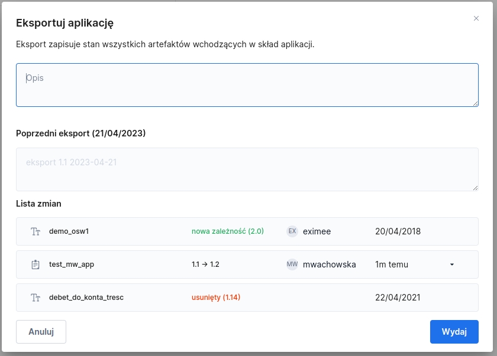The height and width of the screenshot is (356, 497).
Task: Click the previous export description box
Action: pos(247,169)
